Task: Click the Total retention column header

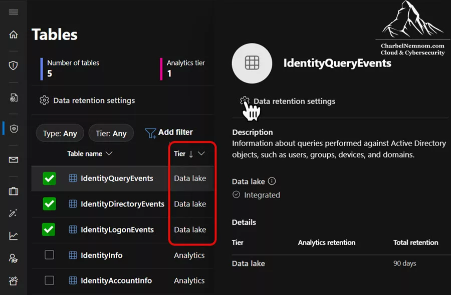Action: (x=415, y=242)
